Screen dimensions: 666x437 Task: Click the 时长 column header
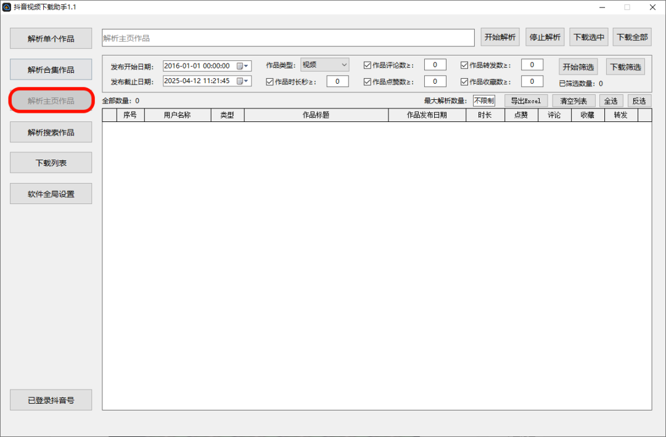tap(485, 115)
